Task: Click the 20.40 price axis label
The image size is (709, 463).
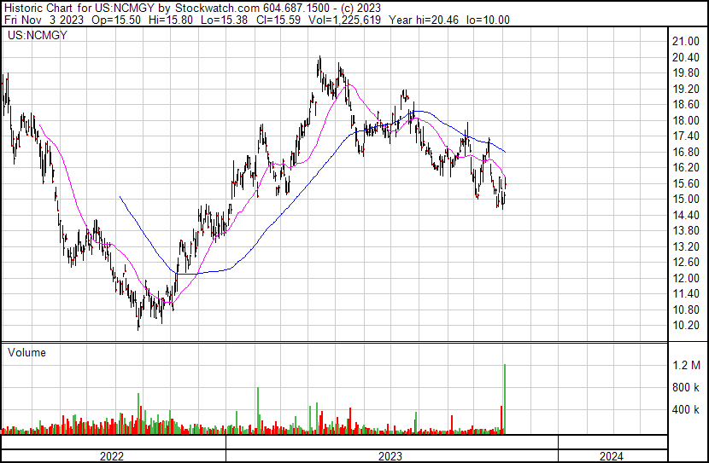Action: coord(686,57)
